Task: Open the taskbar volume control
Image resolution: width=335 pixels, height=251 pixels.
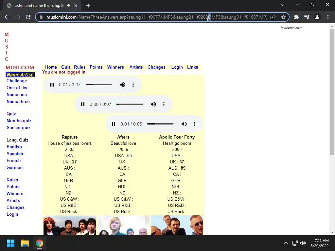Action: [303, 243]
